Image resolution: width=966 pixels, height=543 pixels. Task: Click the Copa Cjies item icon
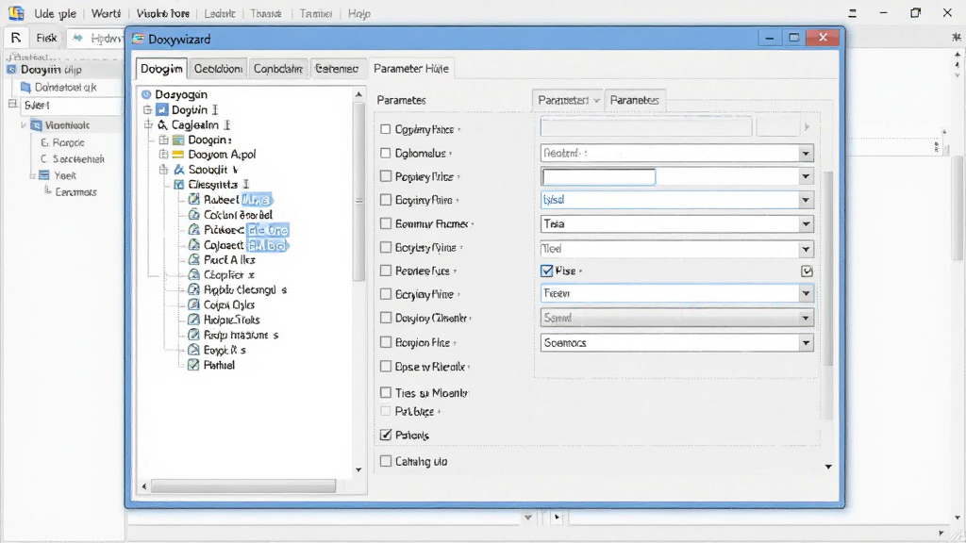[x=193, y=304]
